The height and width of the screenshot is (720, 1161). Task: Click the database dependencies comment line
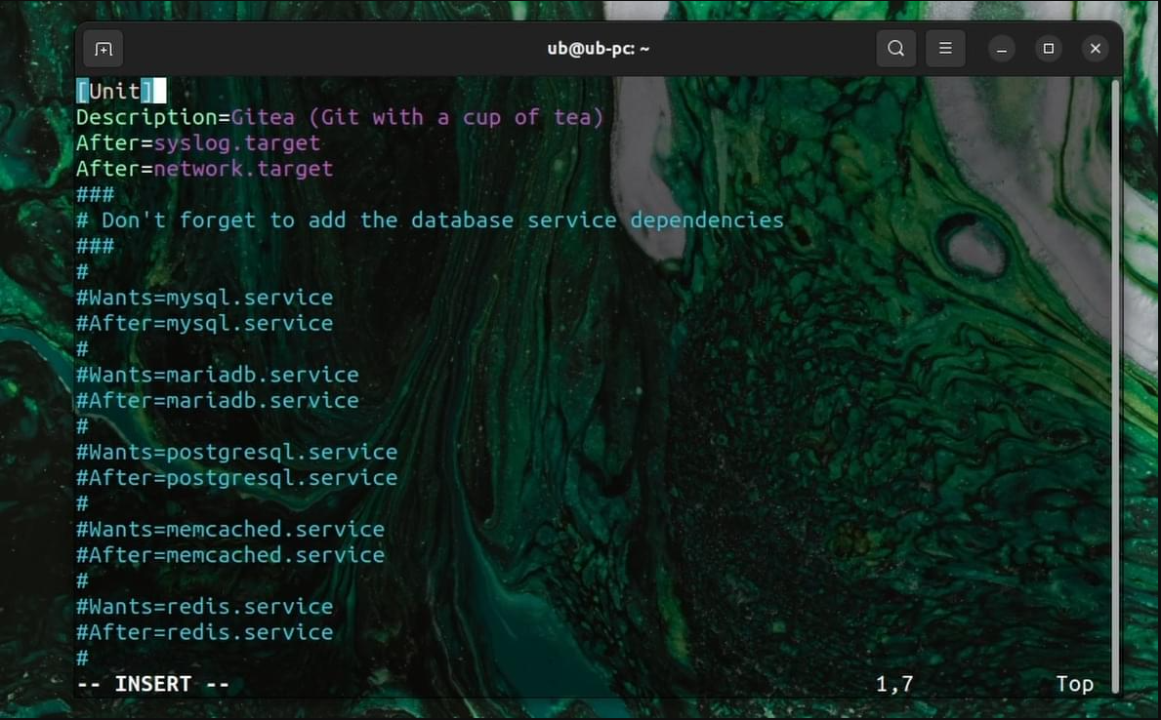430,220
